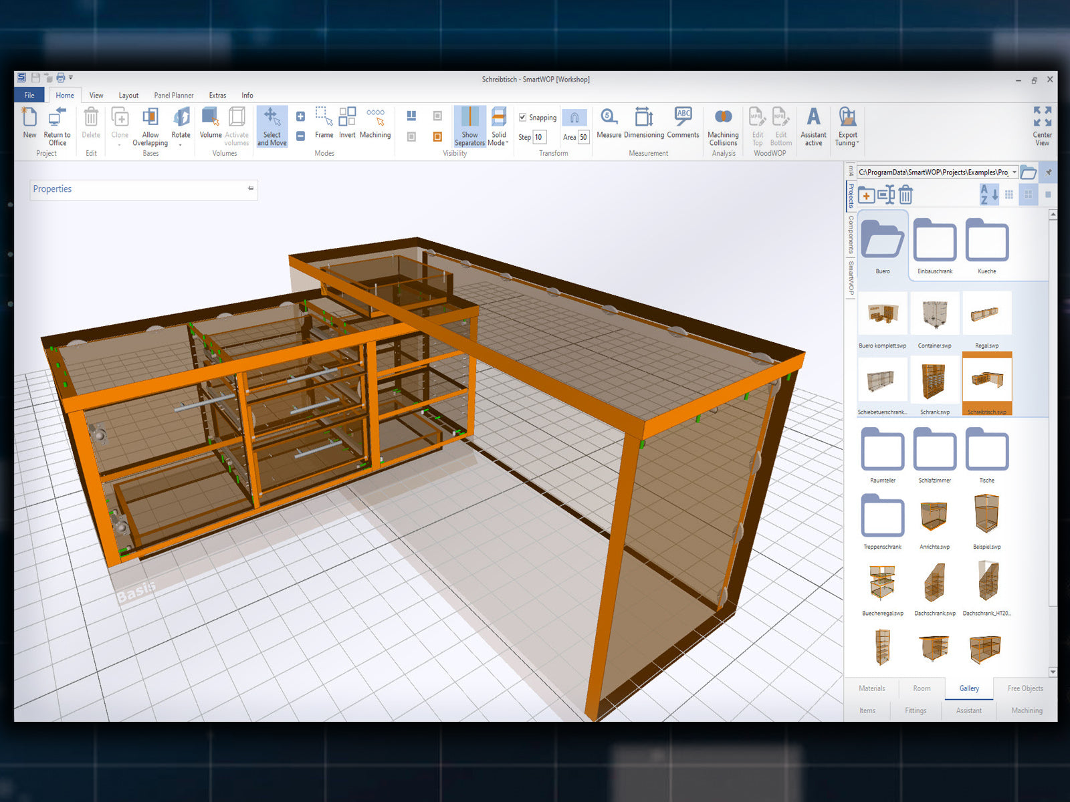Uncheck the Snapping checkbox
The height and width of the screenshot is (802, 1070).
[523, 118]
